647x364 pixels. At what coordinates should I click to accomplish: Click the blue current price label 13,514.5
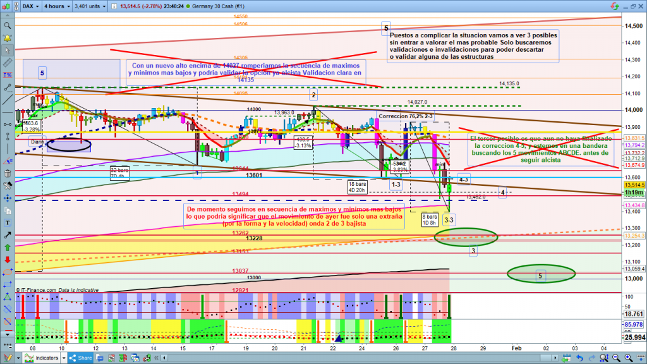tap(634, 185)
